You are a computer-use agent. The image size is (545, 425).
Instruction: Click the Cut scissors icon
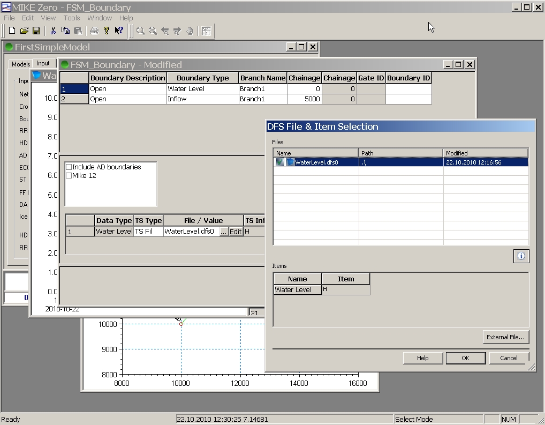(x=53, y=31)
